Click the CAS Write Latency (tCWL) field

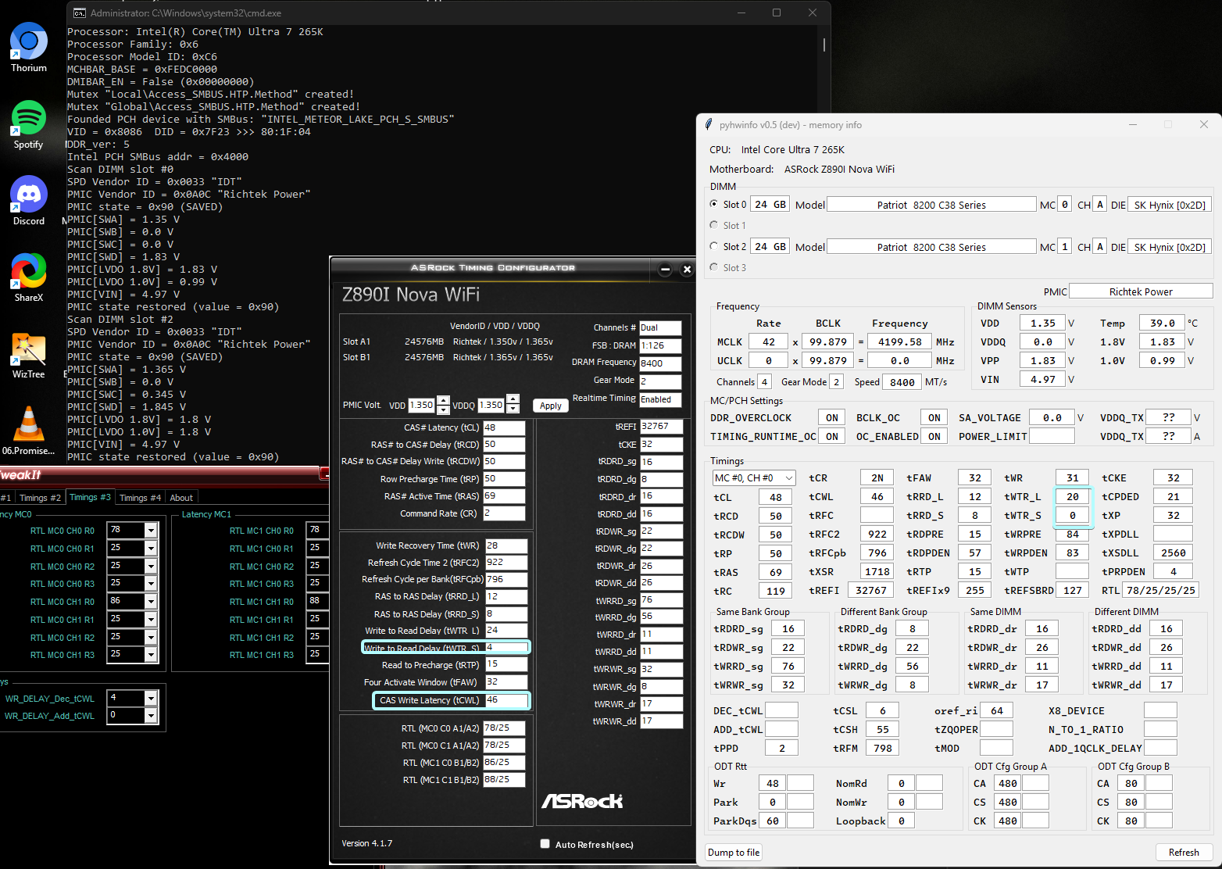(507, 700)
